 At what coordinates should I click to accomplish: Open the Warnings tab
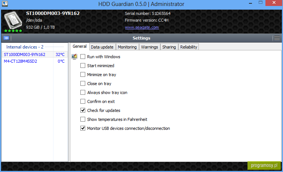pos(150,47)
